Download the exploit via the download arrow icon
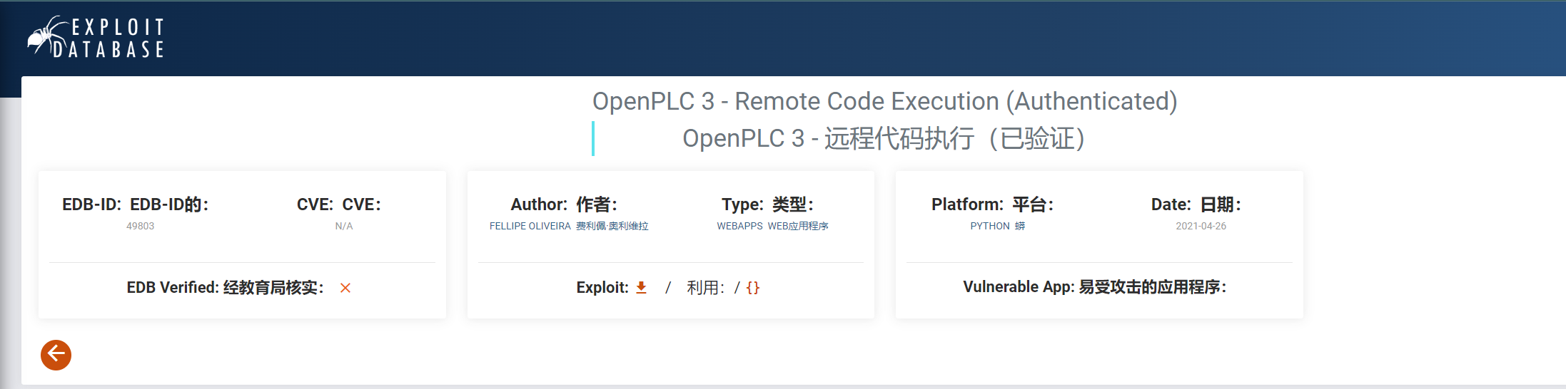 coord(641,287)
